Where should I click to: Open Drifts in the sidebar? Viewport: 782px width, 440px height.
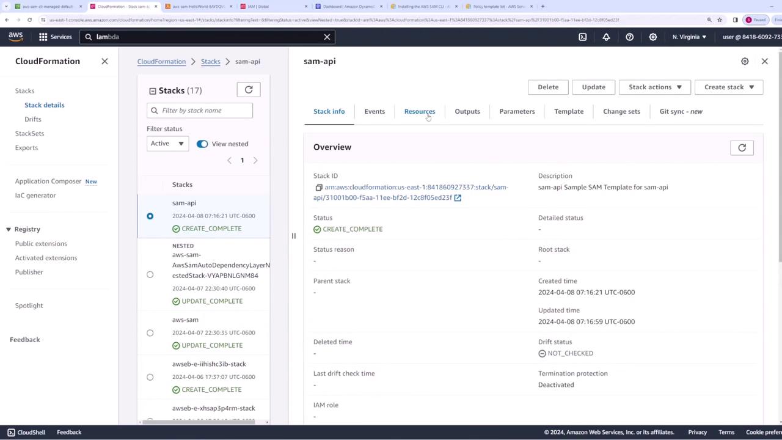click(x=33, y=119)
